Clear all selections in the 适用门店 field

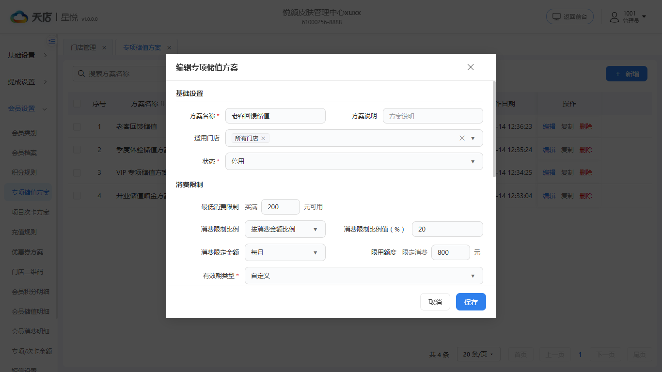tap(462, 138)
